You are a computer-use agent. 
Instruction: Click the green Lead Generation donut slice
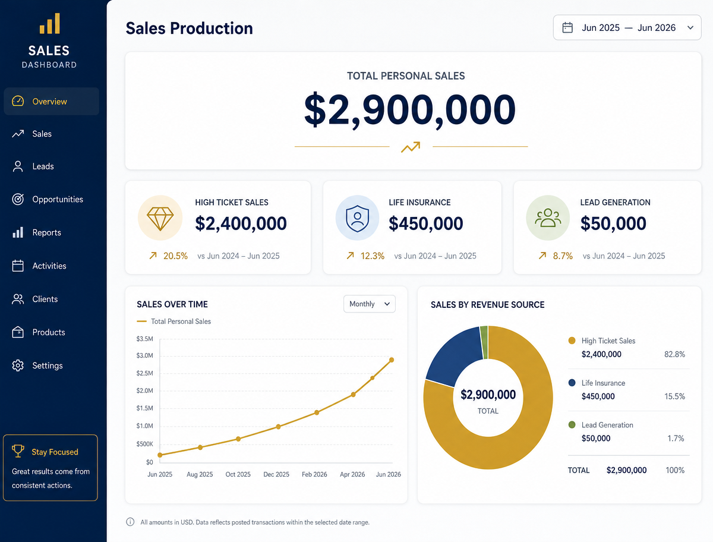484,342
